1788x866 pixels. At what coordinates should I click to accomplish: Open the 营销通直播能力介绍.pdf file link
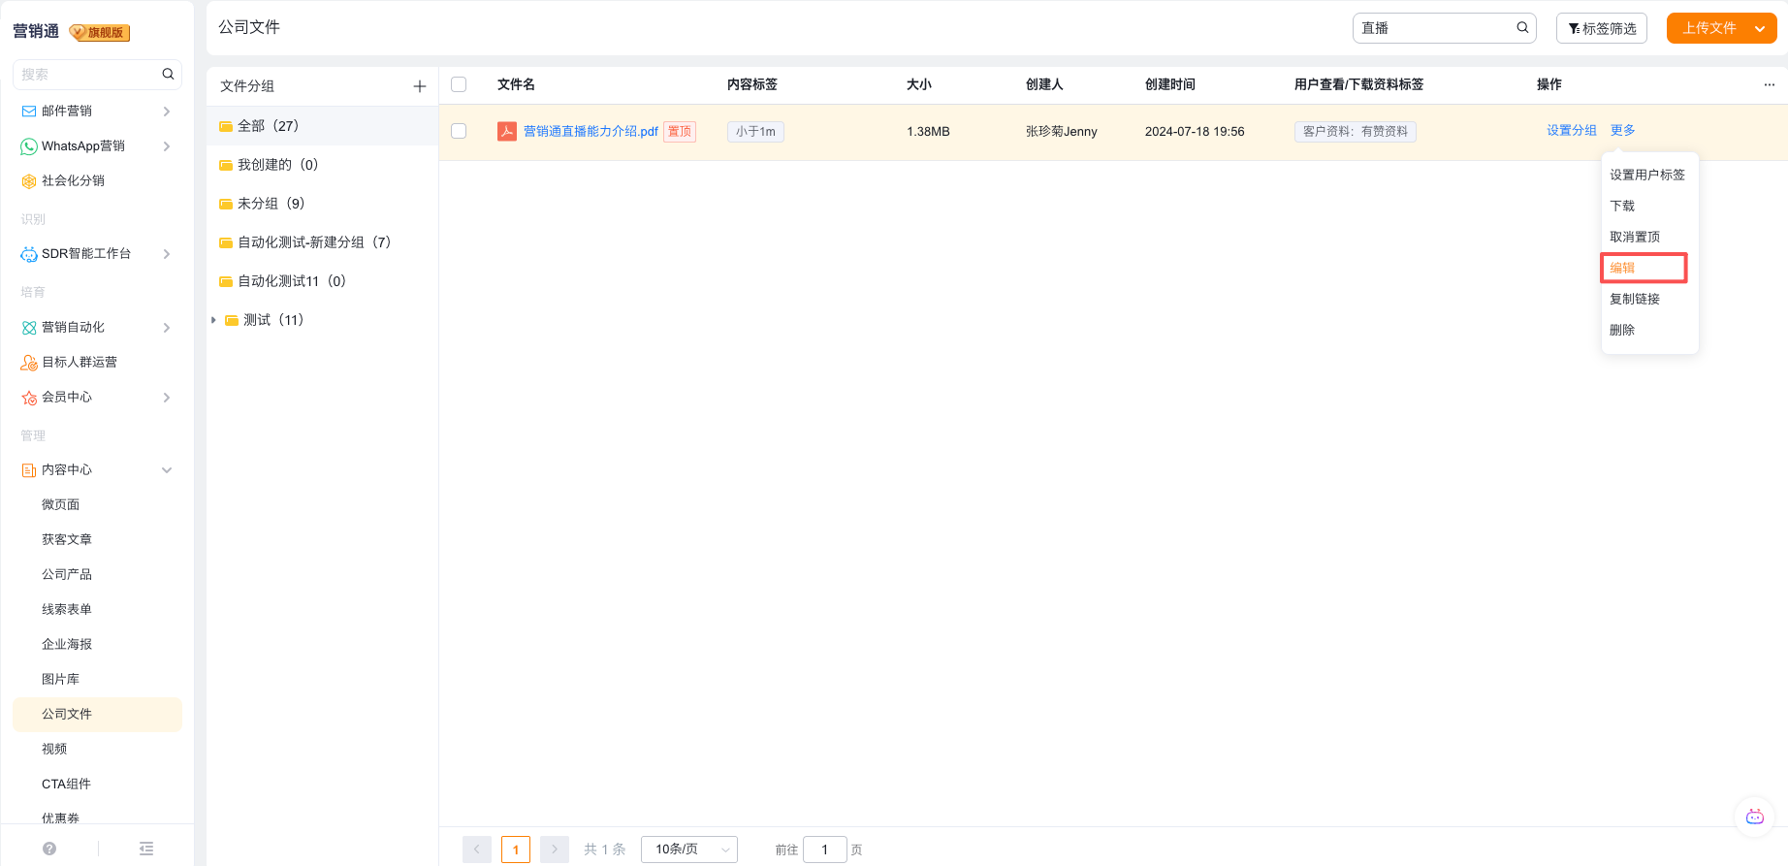tap(591, 131)
